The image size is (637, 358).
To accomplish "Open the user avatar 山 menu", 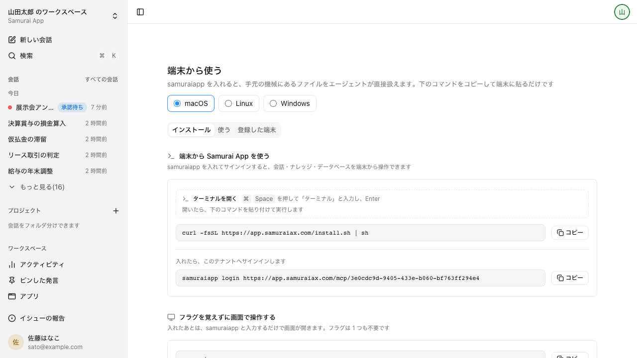I will tap(622, 12).
